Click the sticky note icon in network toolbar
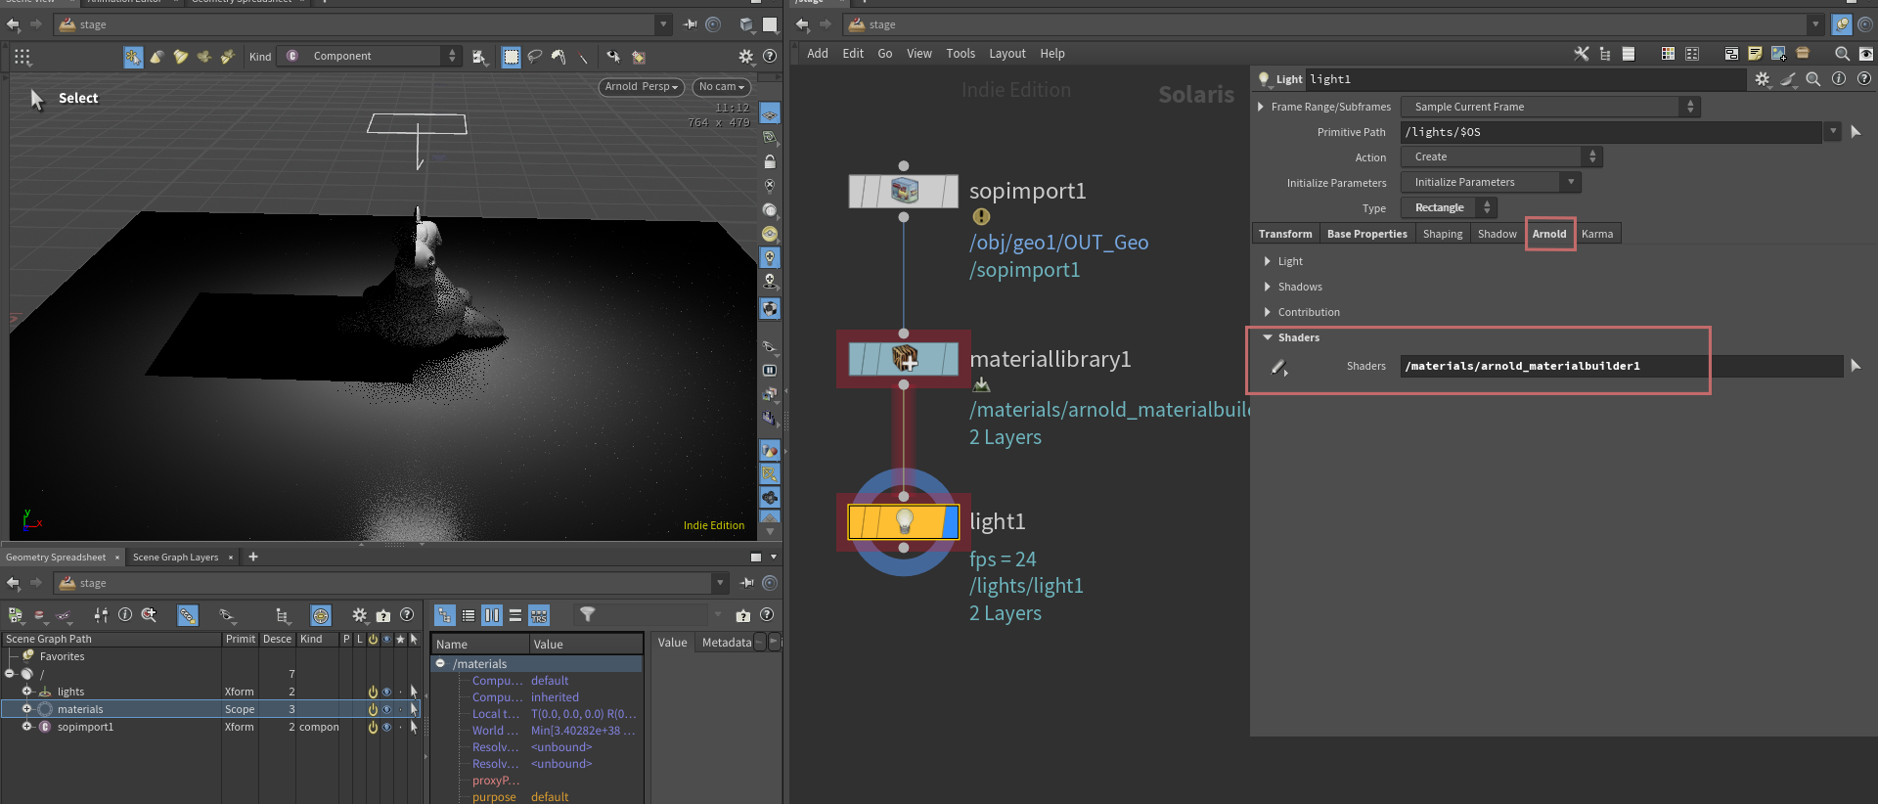The height and width of the screenshot is (804, 1878). pyautogui.click(x=1755, y=54)
